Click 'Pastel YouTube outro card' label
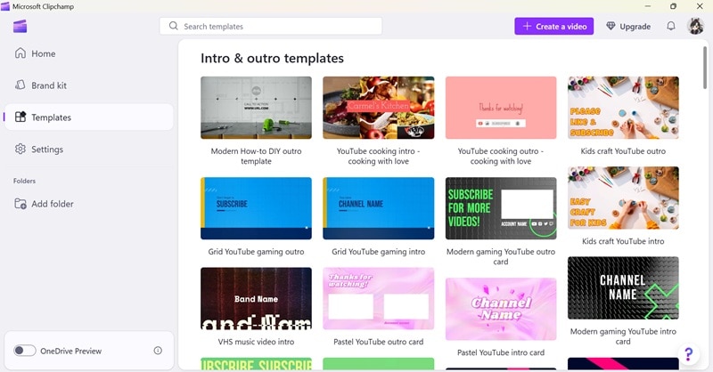Image resolution: width=713 pixels, height=372 pixels. [378, 342]
